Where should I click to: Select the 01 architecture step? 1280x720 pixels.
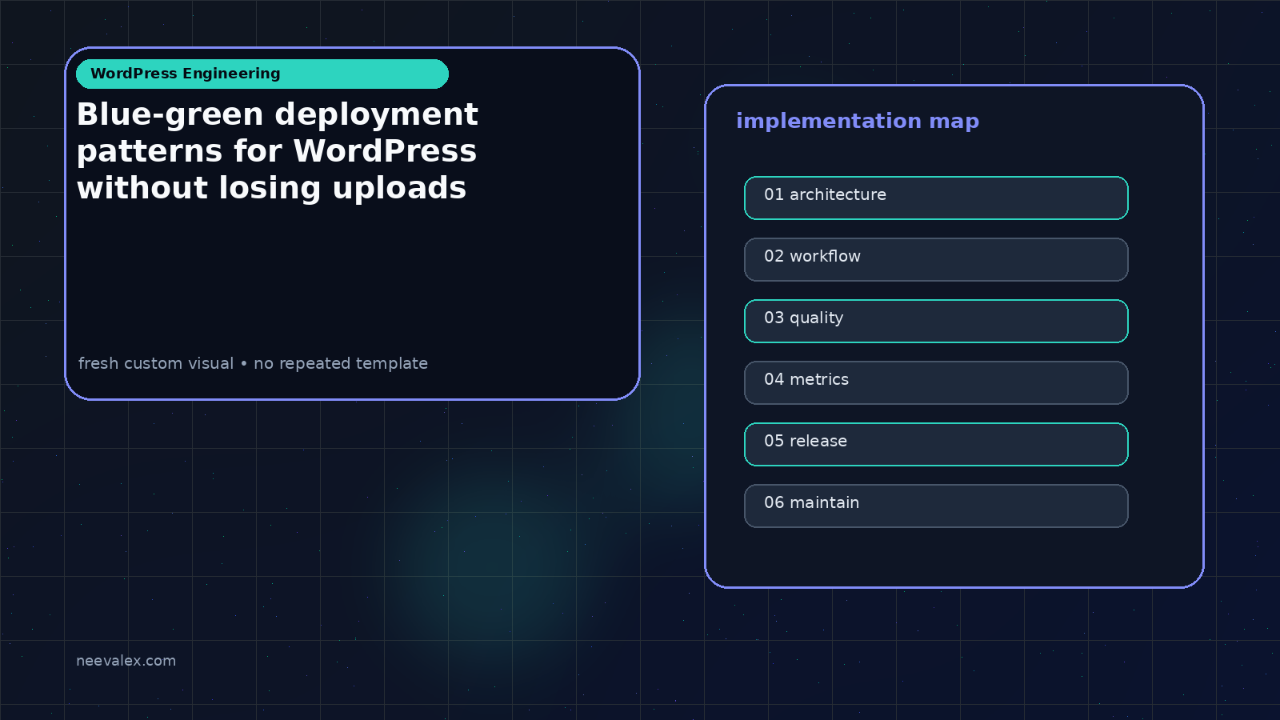[x=936, y=198]
